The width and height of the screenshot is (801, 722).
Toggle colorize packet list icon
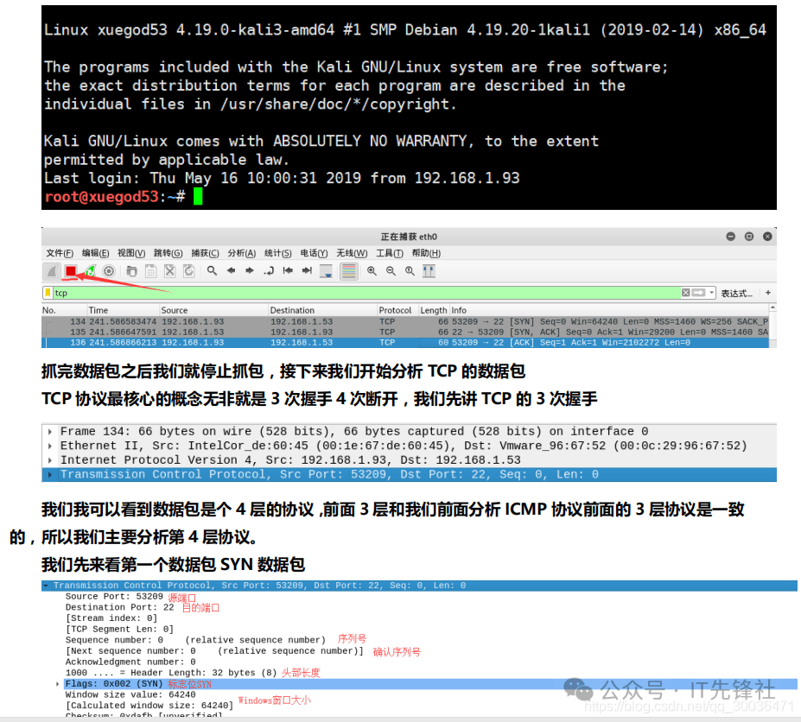[x=349, y=271]
